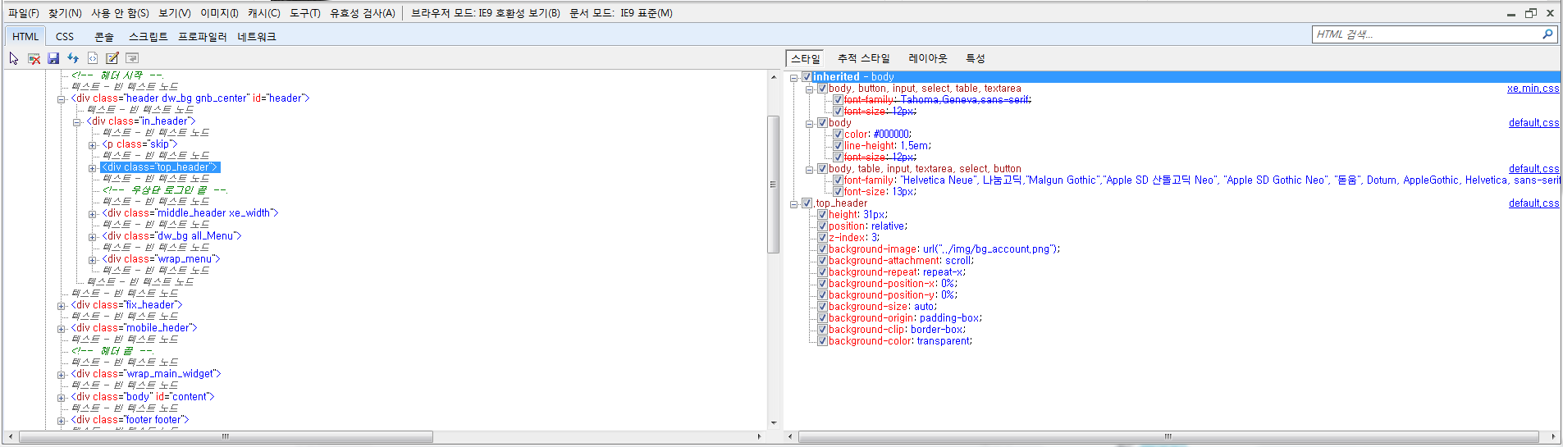The height and width of the screenshot is (447, 1563).
Task: Switch to the 스크립트 tab
Action: point(148,37)
